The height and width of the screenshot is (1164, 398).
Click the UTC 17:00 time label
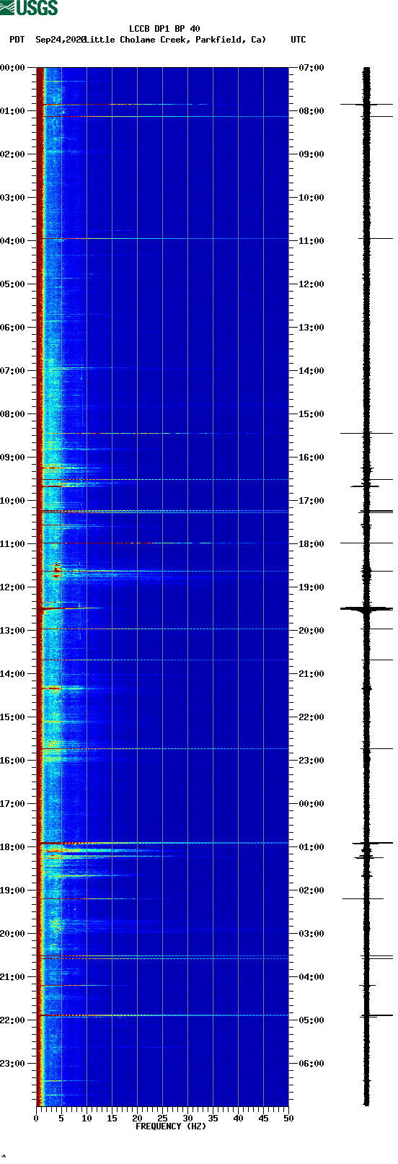(311, 501)
